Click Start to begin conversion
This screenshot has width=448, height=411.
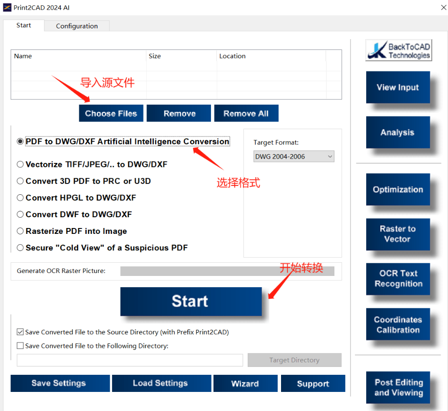point(191,302)
